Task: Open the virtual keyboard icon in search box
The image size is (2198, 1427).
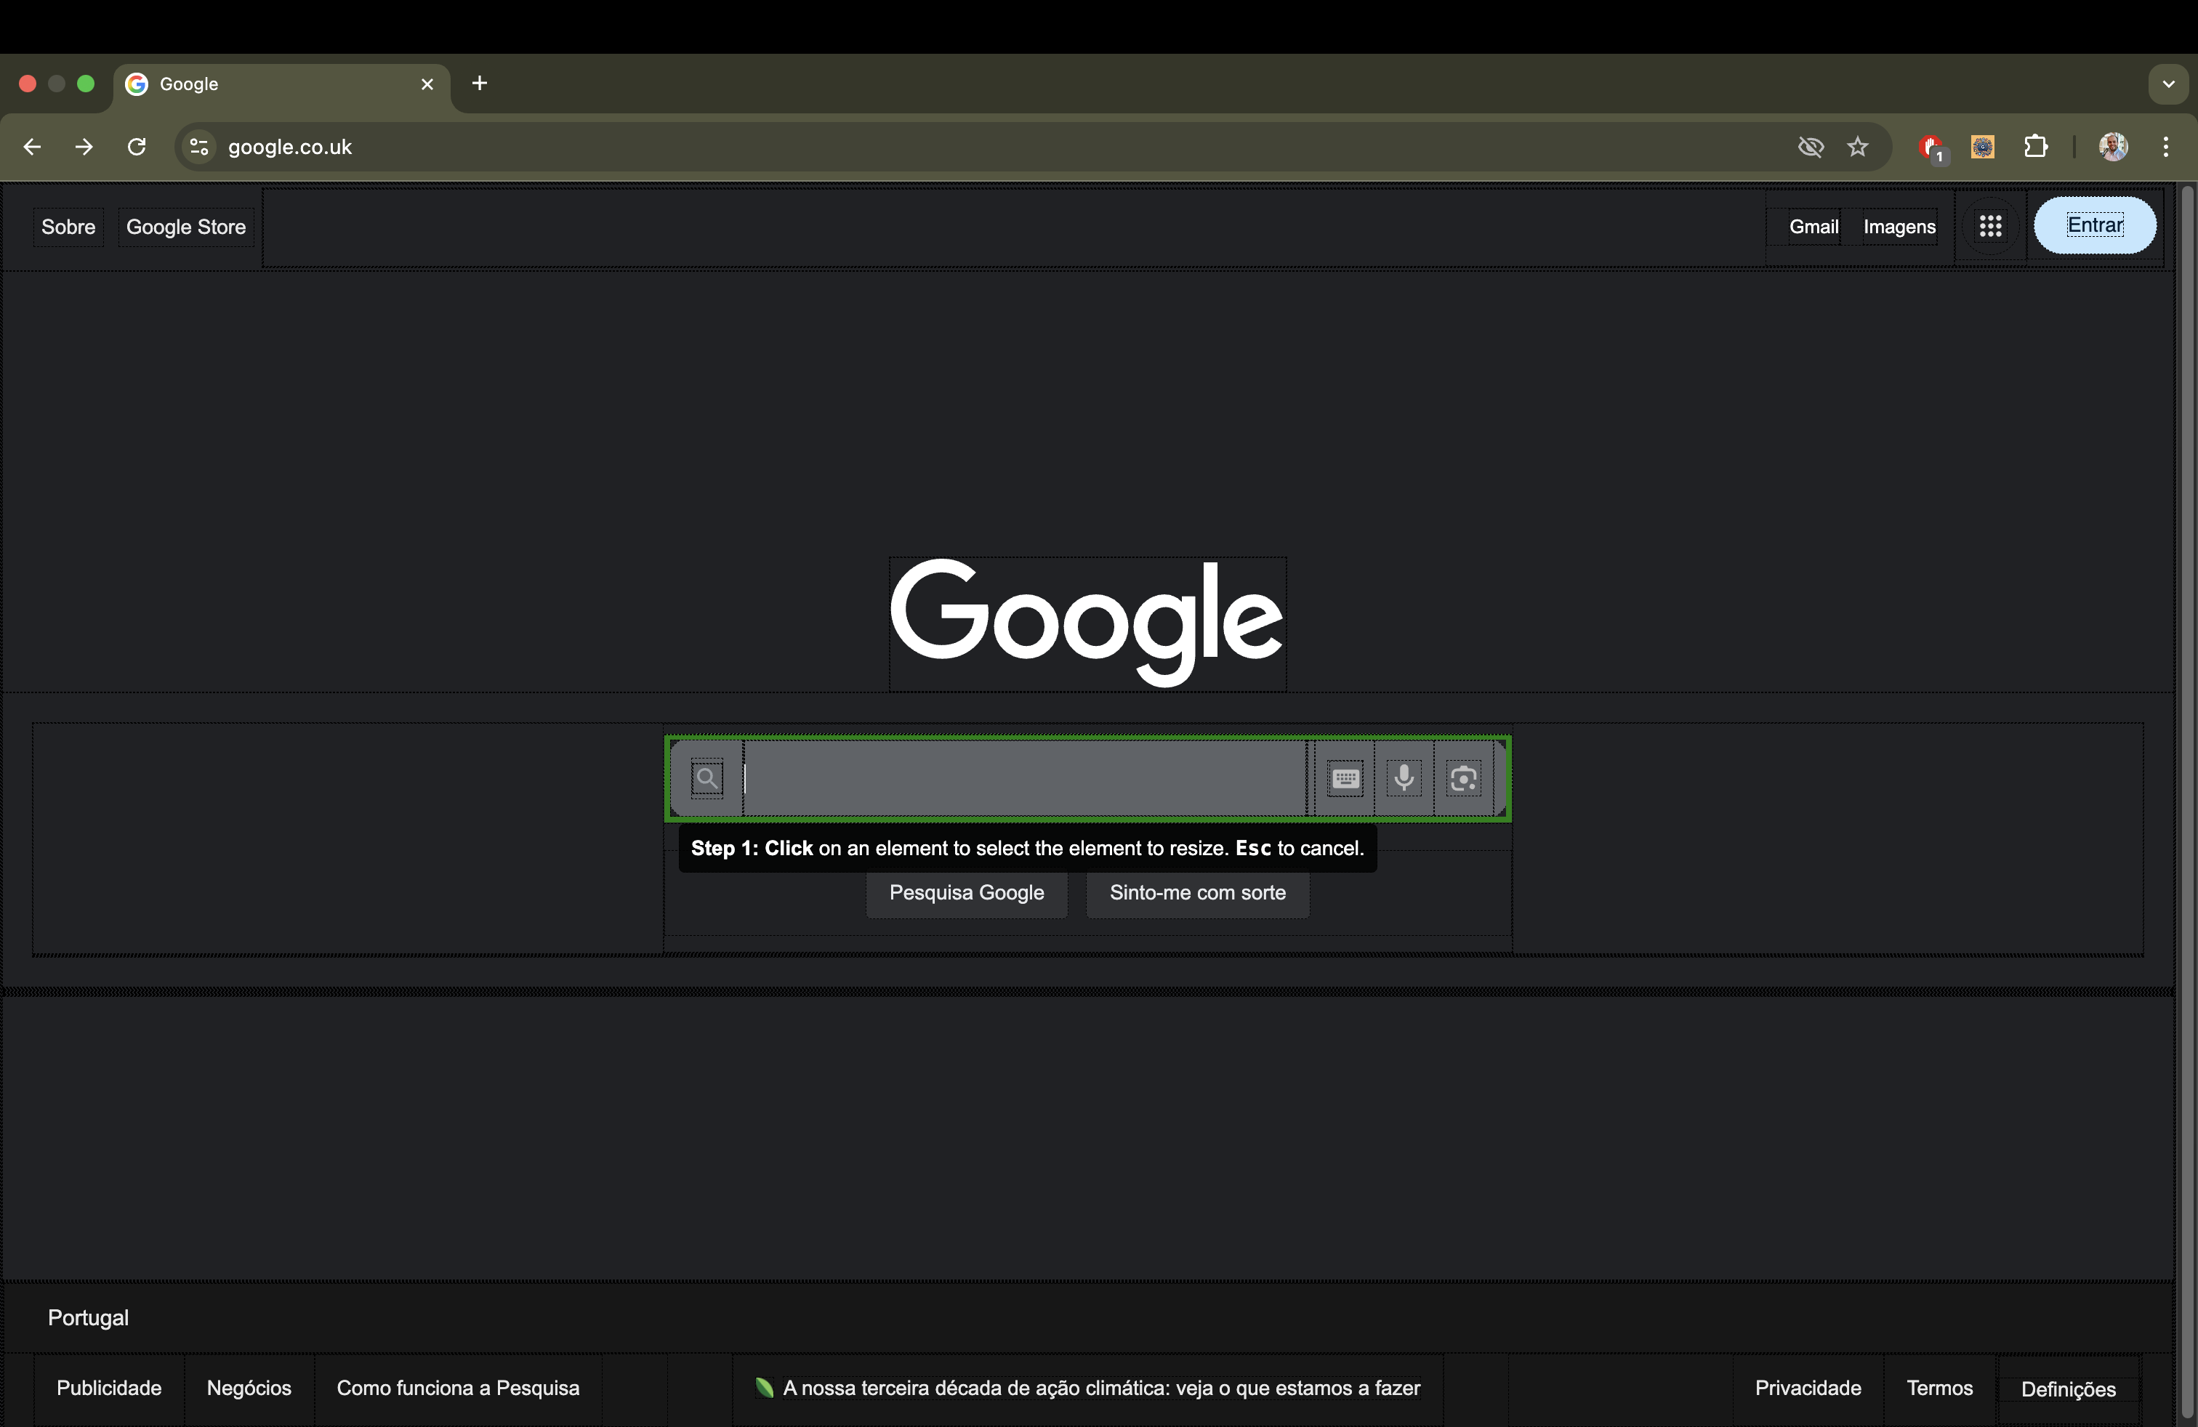Action: (1345, 778)
